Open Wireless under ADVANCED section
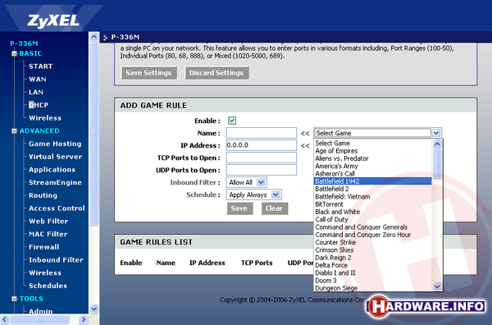The image size is (492, 325). [x=45, y=272]
